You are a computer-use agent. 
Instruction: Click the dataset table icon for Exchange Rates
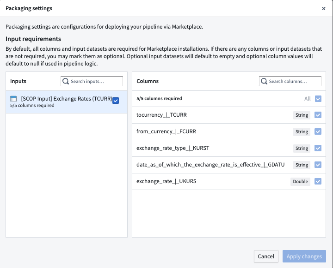point(13,99)
